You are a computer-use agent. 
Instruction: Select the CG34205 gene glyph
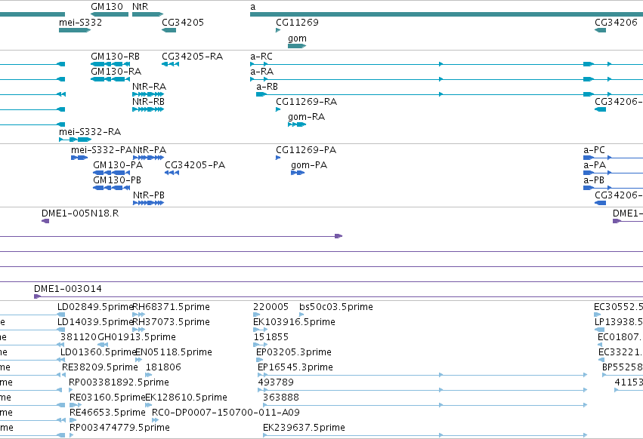169,30
